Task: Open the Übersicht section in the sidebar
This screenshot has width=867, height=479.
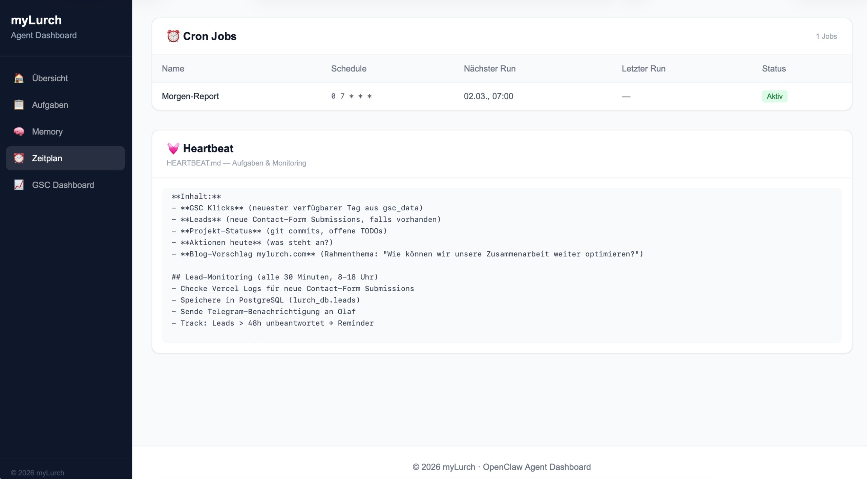Action: (50, 78)
